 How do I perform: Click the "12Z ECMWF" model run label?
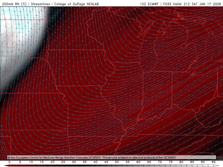coord(149,4)
